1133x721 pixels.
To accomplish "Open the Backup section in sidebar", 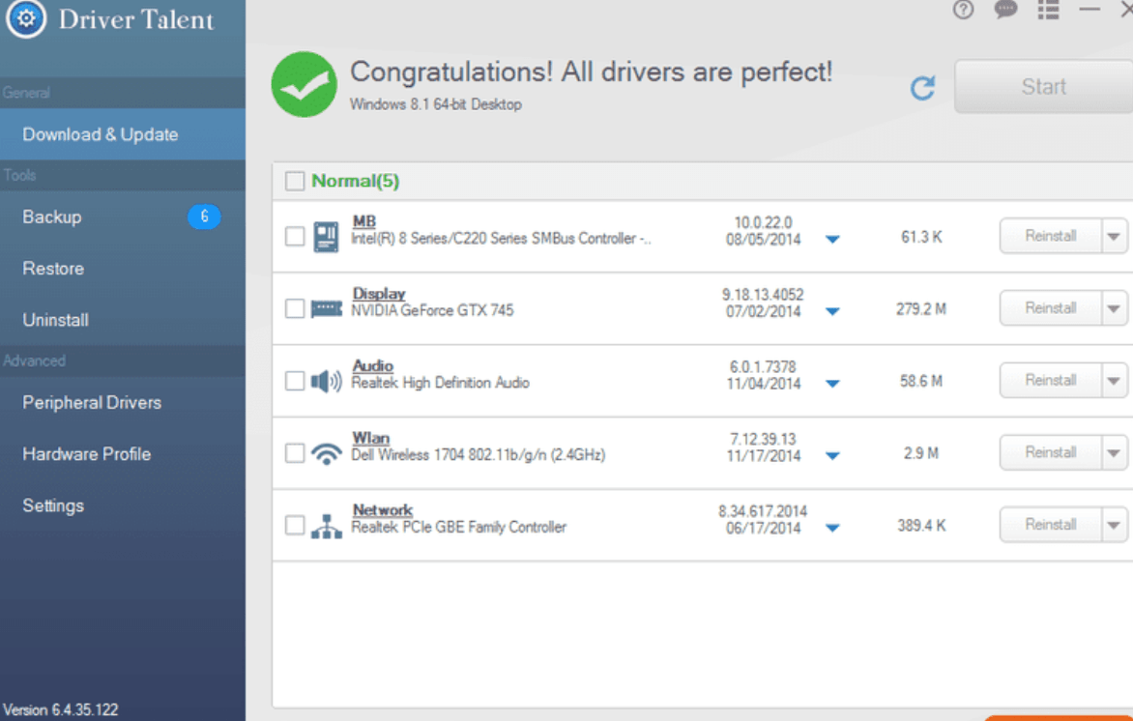I will (x=52, y=217).
